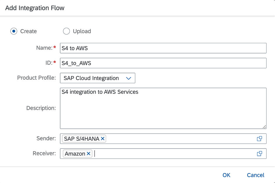Remove the SAP S/4HANA sender token

point(102,139)
